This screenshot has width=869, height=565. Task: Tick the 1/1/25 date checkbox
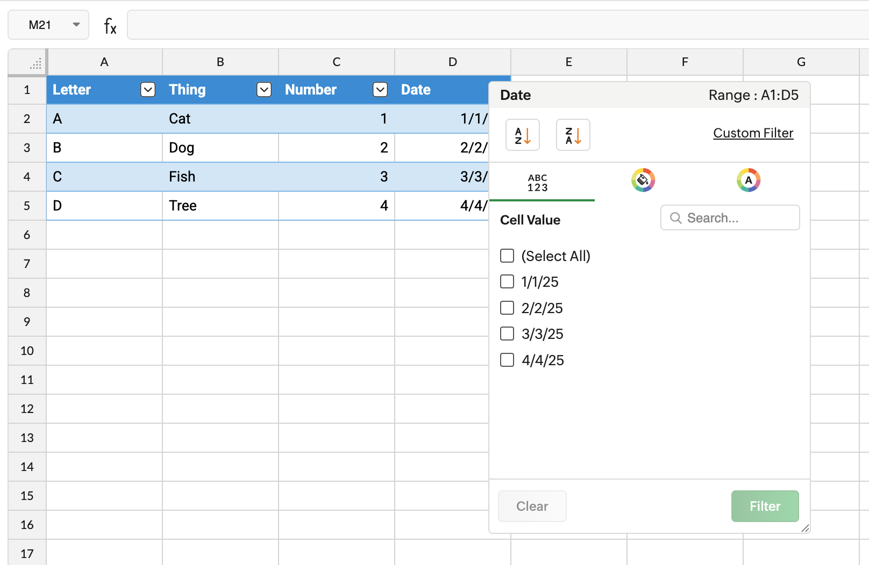[507, 281]
